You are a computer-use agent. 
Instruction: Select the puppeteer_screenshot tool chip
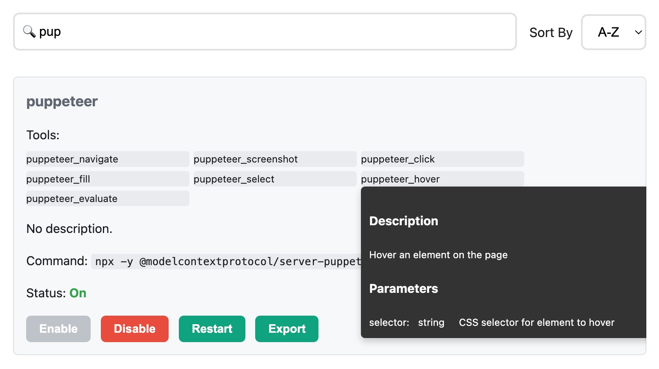[275, 159]
